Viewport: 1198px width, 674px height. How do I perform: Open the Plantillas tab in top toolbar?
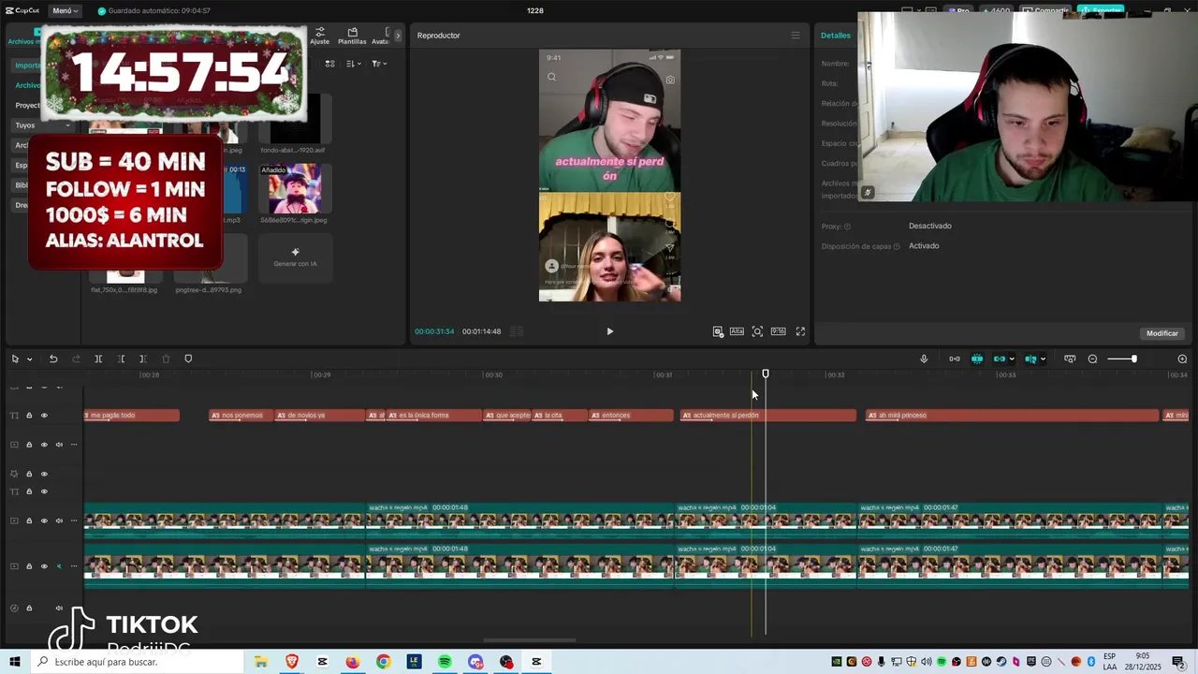click(352, 37)
